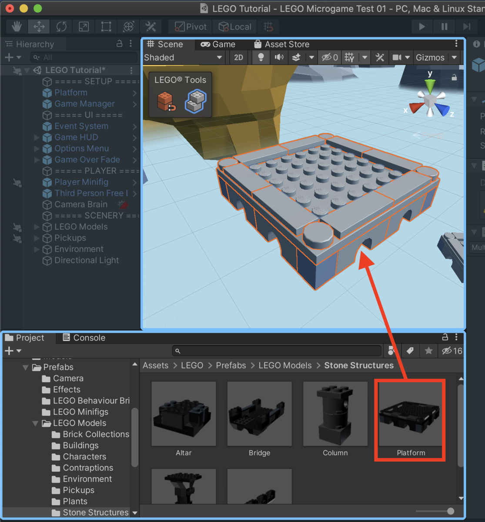The image size is (485, 522).
Task: Toggle 2D scene view mode
Action: [238, 57]
